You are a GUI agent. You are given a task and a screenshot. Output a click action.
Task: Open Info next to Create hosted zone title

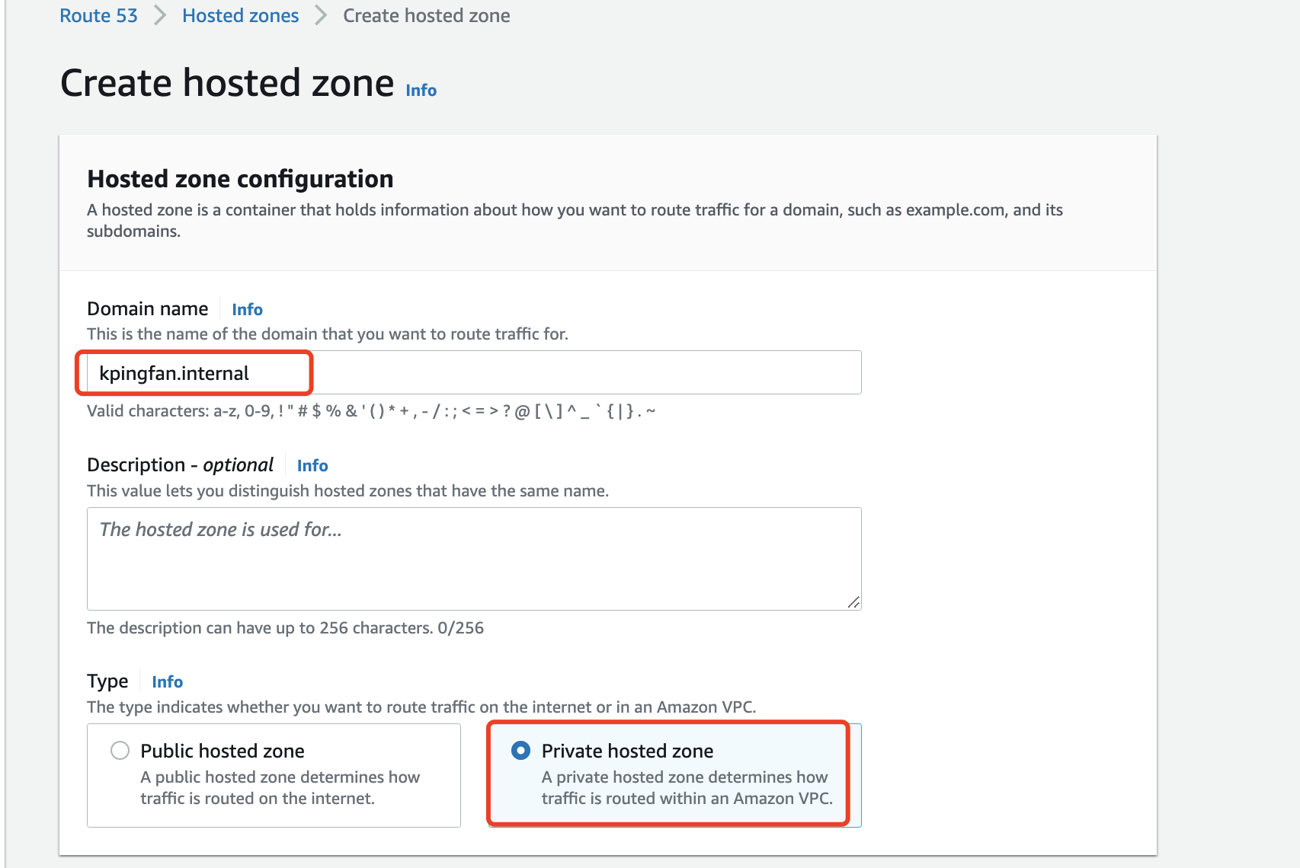(x=421, y=91)
